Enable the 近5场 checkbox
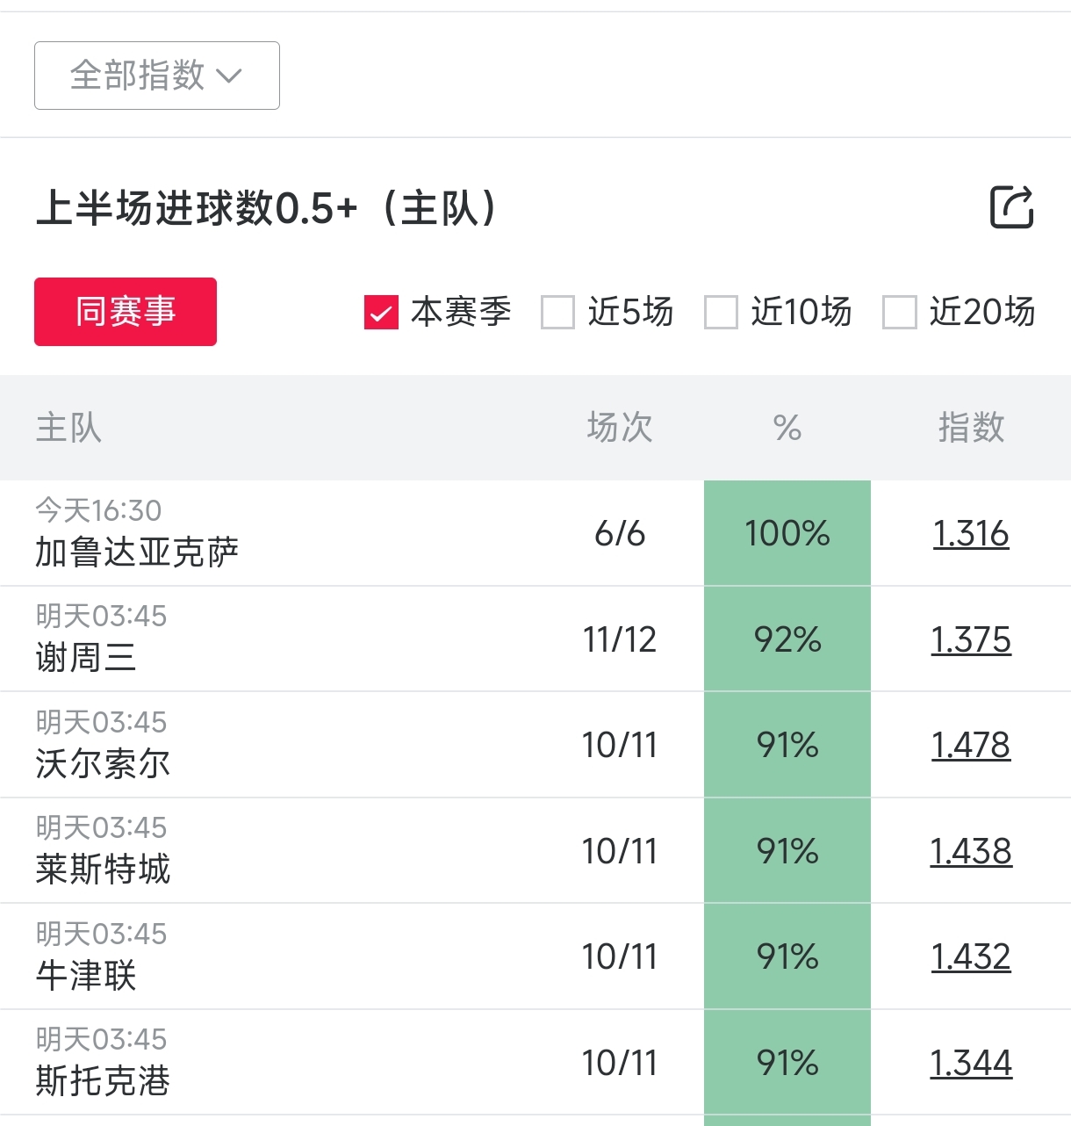Image resolution: width=1071 pixels, height=1126 pixels. [558, 312]
